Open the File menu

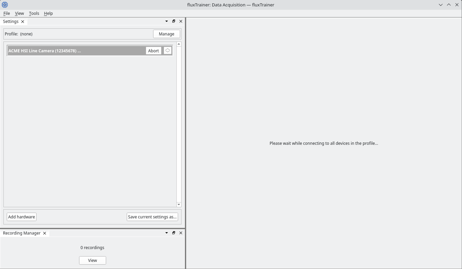(x=6, y=13)
